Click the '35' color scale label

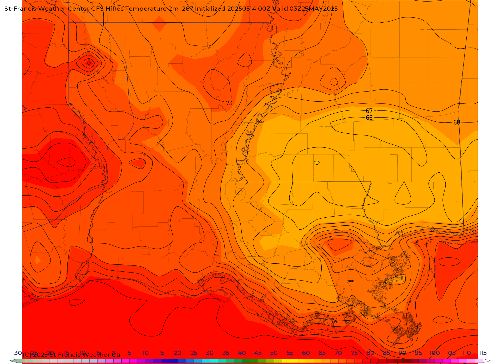click(x=226, y=353)
